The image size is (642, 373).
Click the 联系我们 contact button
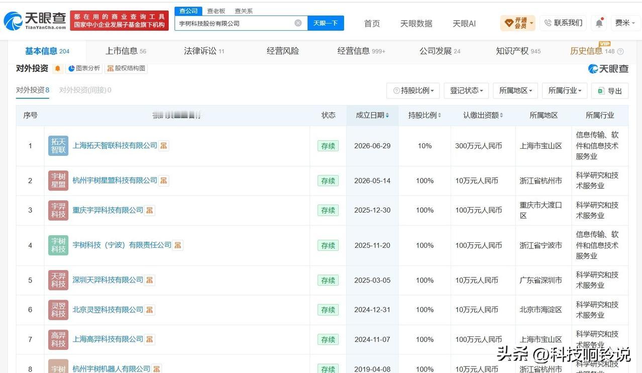[563, 23]
